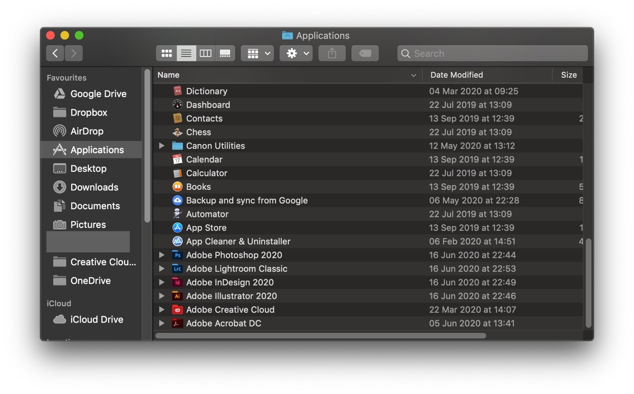Open Google Drive in the sidebar
The image size is (634, 394).
[x=92, y=93]
